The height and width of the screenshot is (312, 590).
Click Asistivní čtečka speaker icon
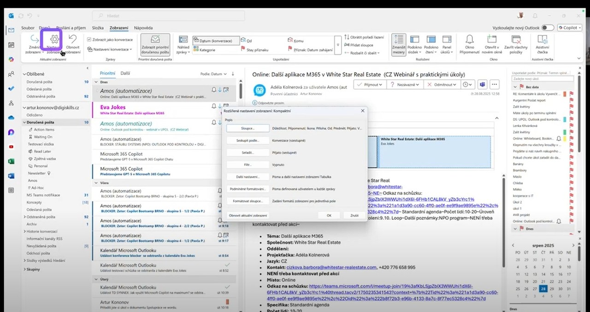click(x=542, y=40)
